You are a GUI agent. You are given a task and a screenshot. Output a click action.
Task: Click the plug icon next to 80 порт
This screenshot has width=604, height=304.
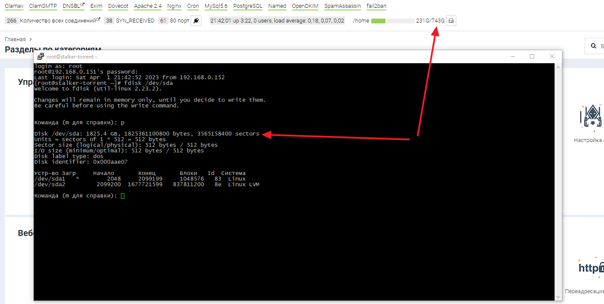(196, 20)
